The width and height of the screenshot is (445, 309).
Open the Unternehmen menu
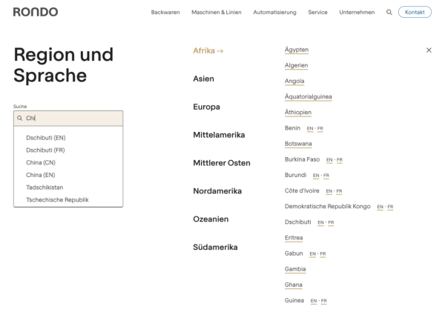(x=357, y=12)
